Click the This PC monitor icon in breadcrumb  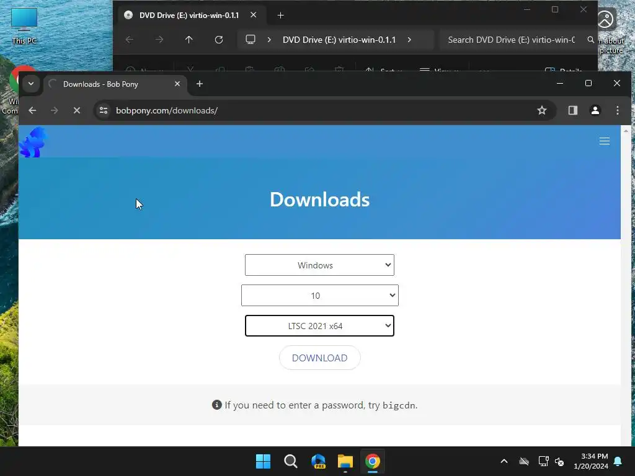(x=251, y=40)
